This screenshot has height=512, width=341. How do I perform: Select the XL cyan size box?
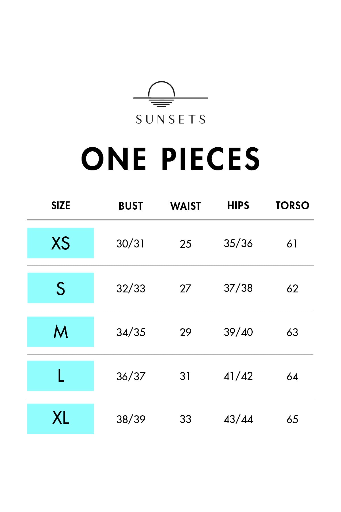click(x=61, y=419)
